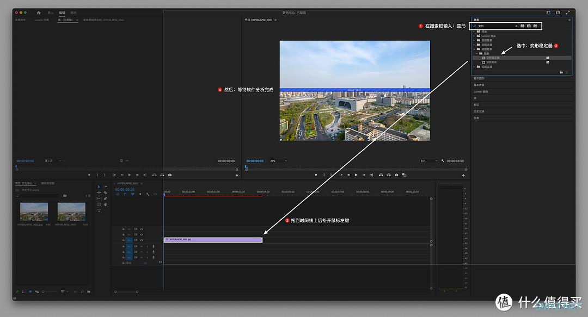Expand 预设 folder in Effects panel
Image resolution: width=588 pixels, height=317 pixels.
pos(474,32)
